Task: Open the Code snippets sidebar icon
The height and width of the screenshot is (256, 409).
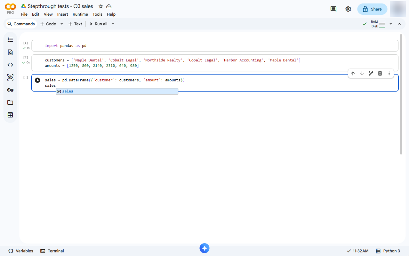Action: (x=10, y=65)
